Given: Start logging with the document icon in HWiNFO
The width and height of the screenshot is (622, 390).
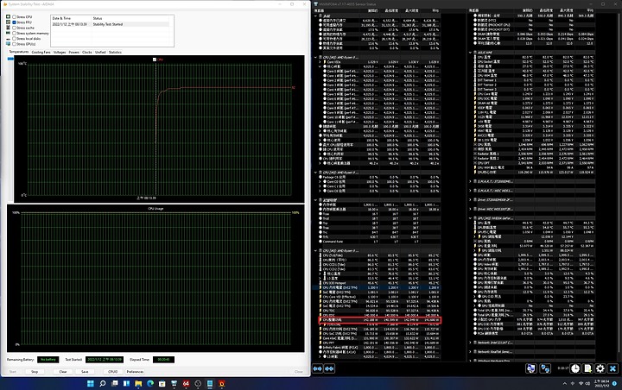Looking at the screenshot, I should pyautogui.click(x=588, y=368).
